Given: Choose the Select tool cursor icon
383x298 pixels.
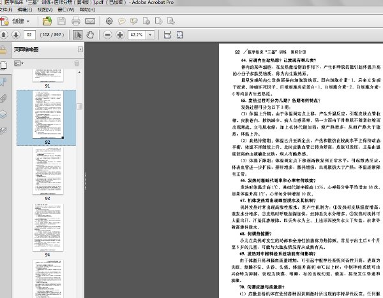Looking at the screenshot, I should coord(78,35).
